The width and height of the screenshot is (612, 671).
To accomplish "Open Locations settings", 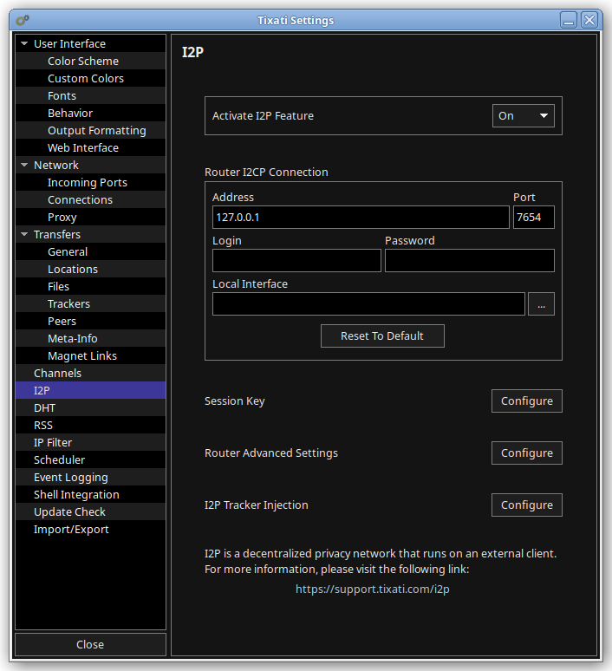I will pos(90,269).
